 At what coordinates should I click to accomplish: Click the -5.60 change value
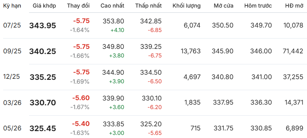[x=81, y=98]
